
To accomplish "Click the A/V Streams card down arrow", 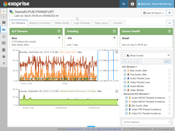I will tap(59, 38).
